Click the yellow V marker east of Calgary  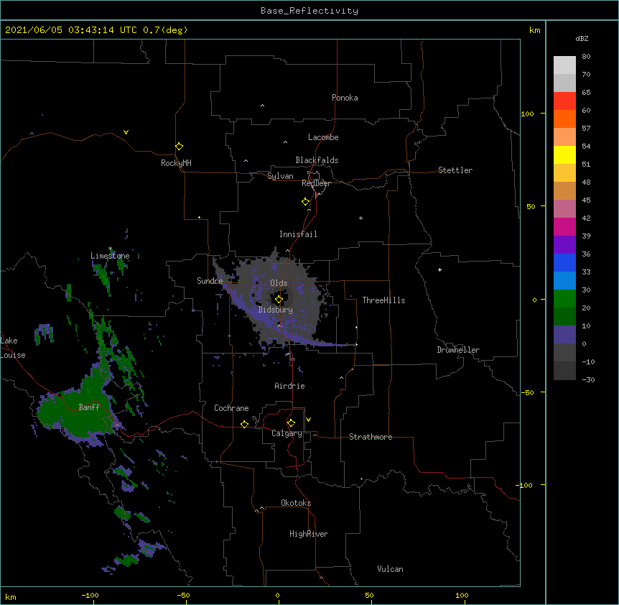click(x=308, y=420)
